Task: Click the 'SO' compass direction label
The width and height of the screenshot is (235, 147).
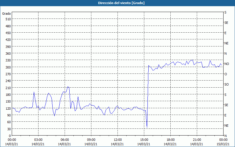Action: [x=226, y=84]
